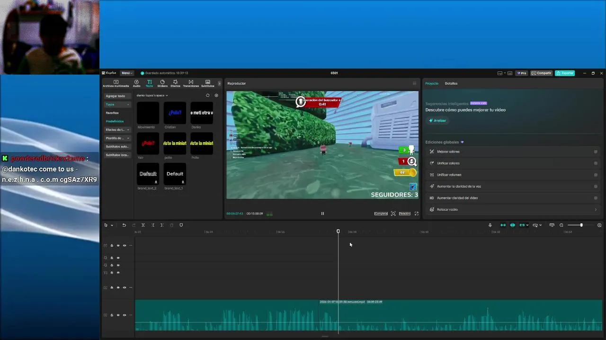Select the Yair text preset thumbnail
Viewport: 606px width, 340px height.
click(148, 143)
